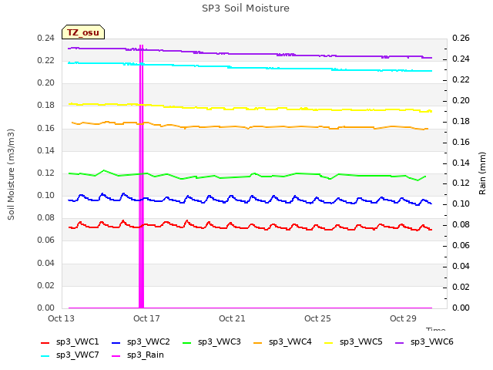Image resolution: width=493 pixels, height=370 pixels.
Task: Toggle the sp3_VWC4 legend entry
Action: click(x=283, y=341)
